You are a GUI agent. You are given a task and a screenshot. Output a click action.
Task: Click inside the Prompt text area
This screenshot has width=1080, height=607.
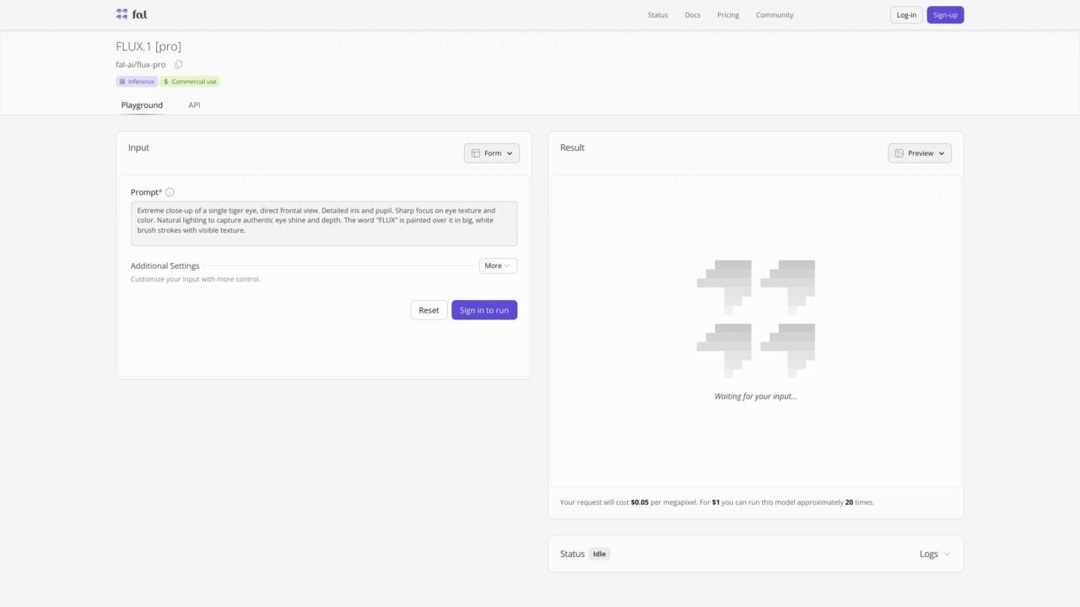click(x=323, y=221)
